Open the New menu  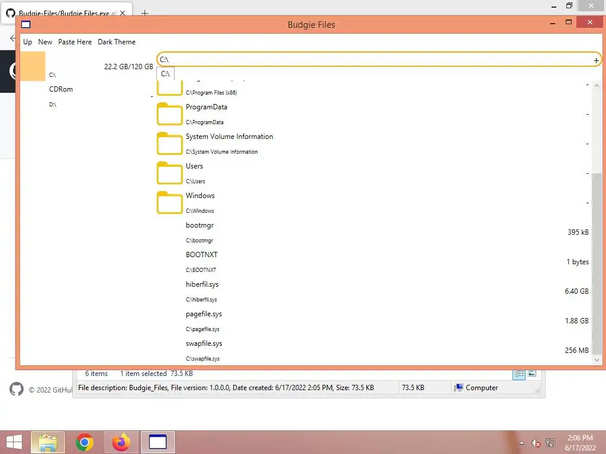pyautogui.click(x=45, y=42)
